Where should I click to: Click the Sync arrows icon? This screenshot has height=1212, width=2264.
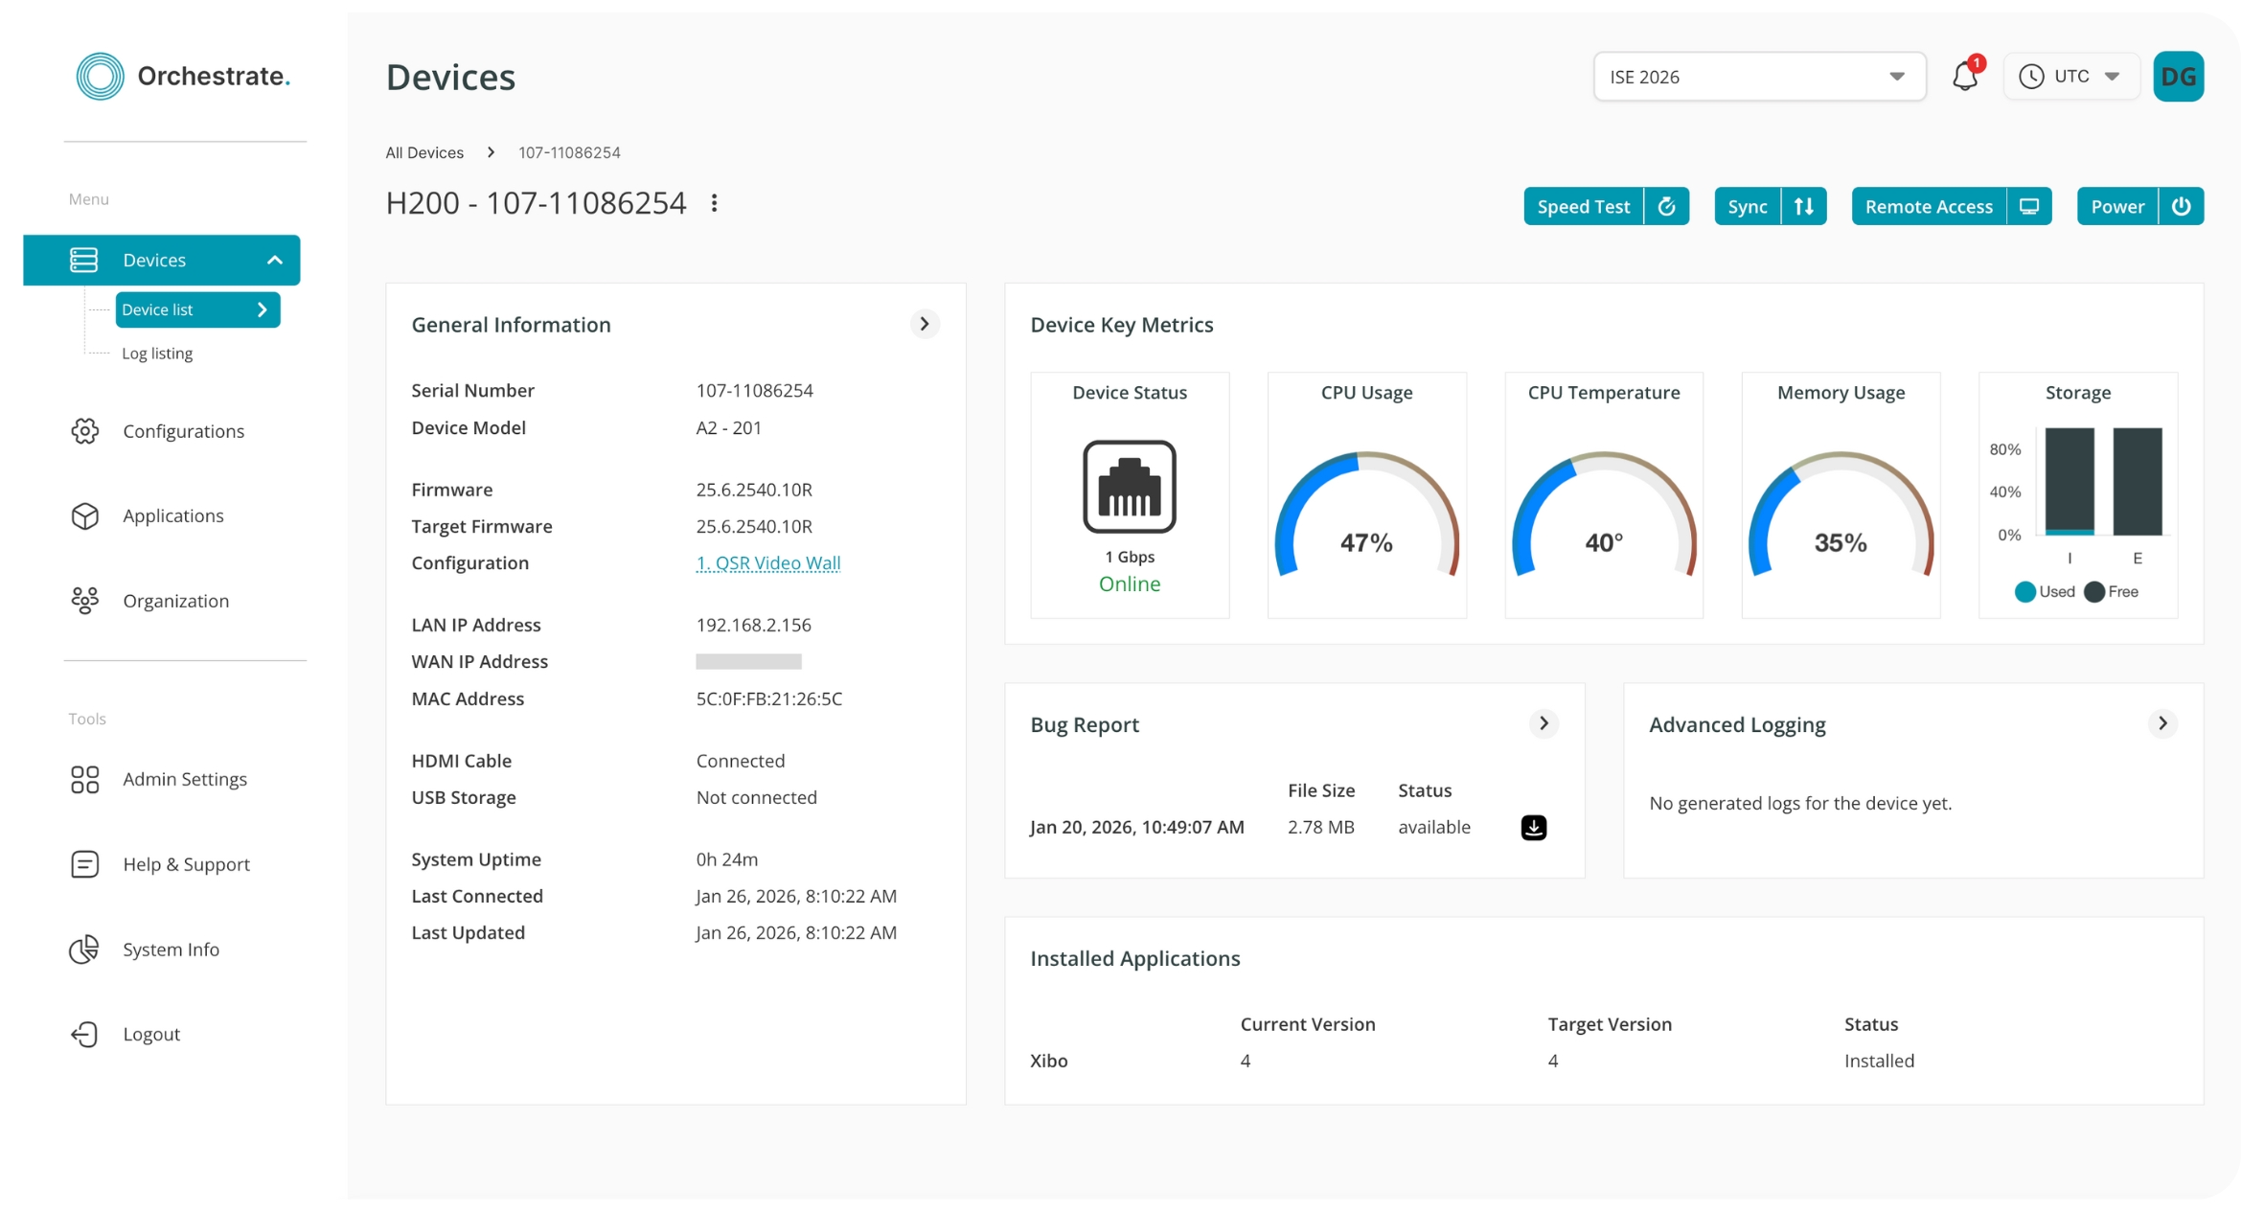tap(1803, 206)
